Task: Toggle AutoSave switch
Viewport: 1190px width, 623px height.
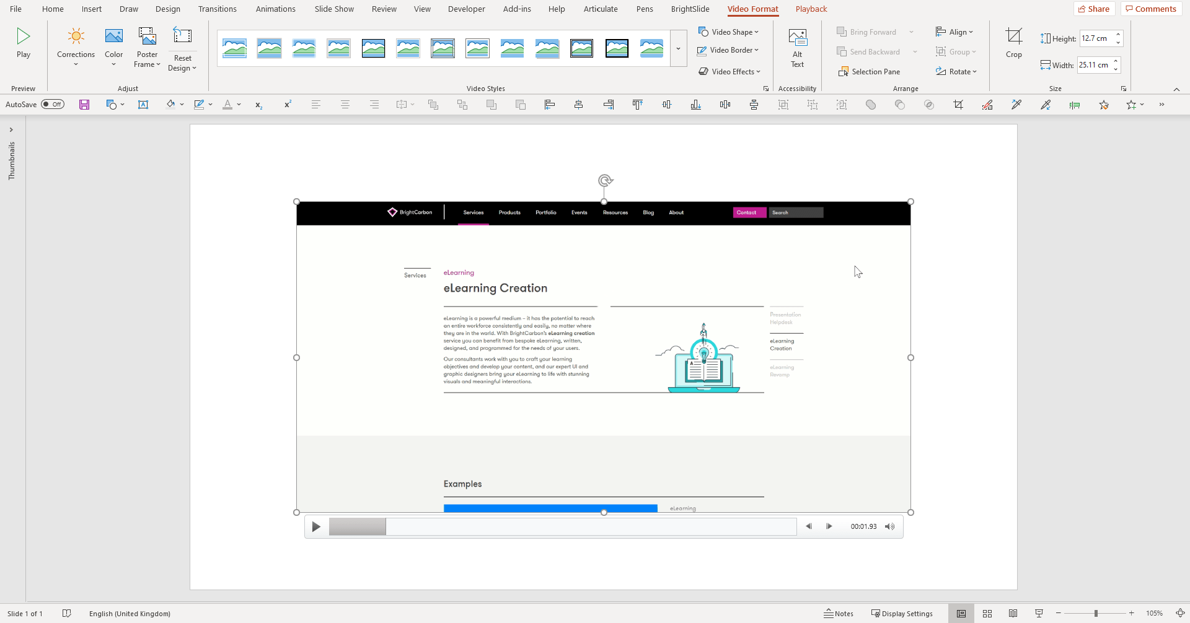Action: [53, 104]
